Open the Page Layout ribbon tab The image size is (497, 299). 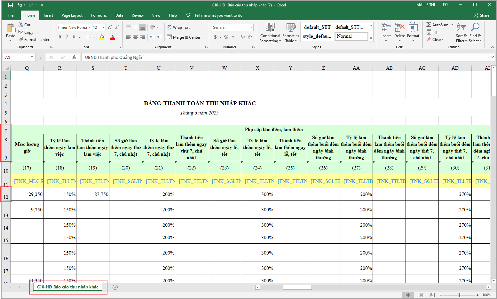coord(72,15)
